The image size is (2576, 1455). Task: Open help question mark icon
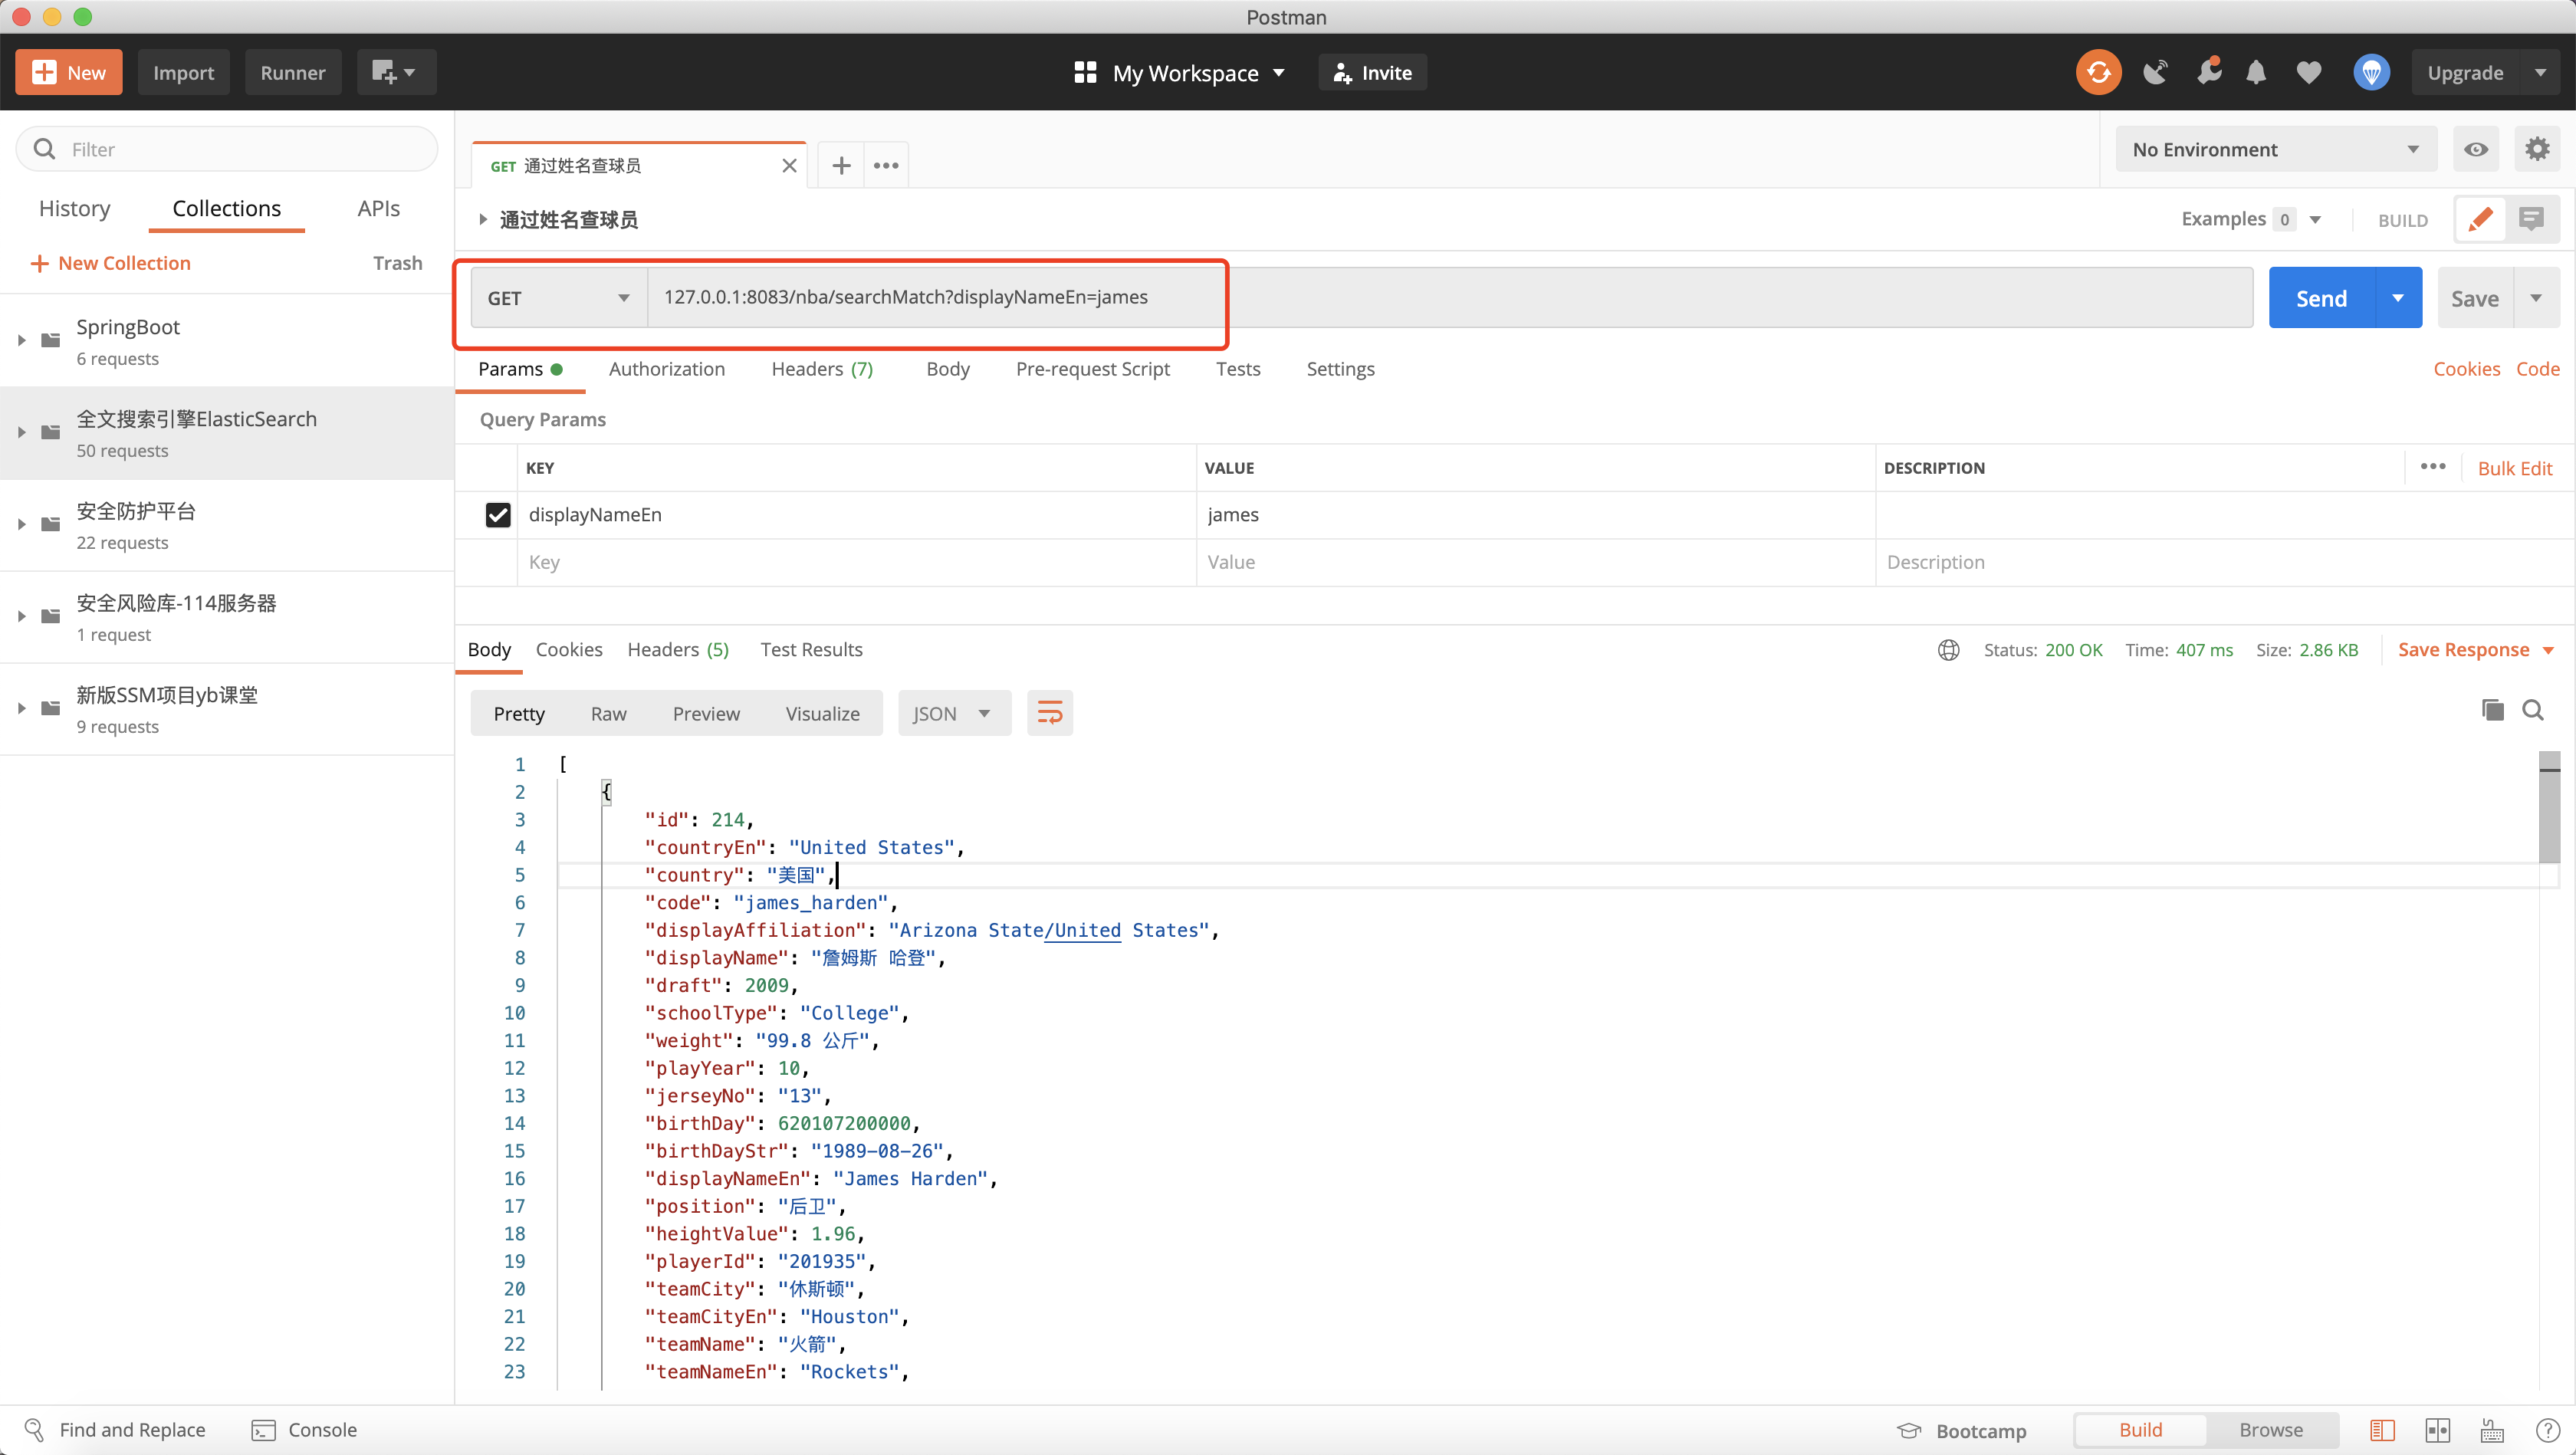coord(2548,1431)
